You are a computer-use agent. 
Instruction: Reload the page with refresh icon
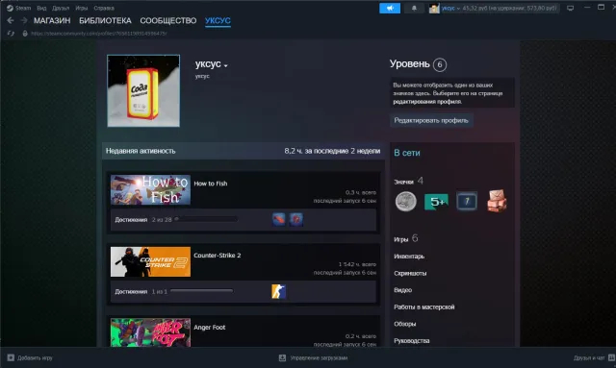[x=11, y=34]
